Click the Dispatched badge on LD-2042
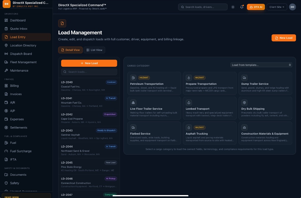This screenshot has height=198, width=301. coord(110,114)
